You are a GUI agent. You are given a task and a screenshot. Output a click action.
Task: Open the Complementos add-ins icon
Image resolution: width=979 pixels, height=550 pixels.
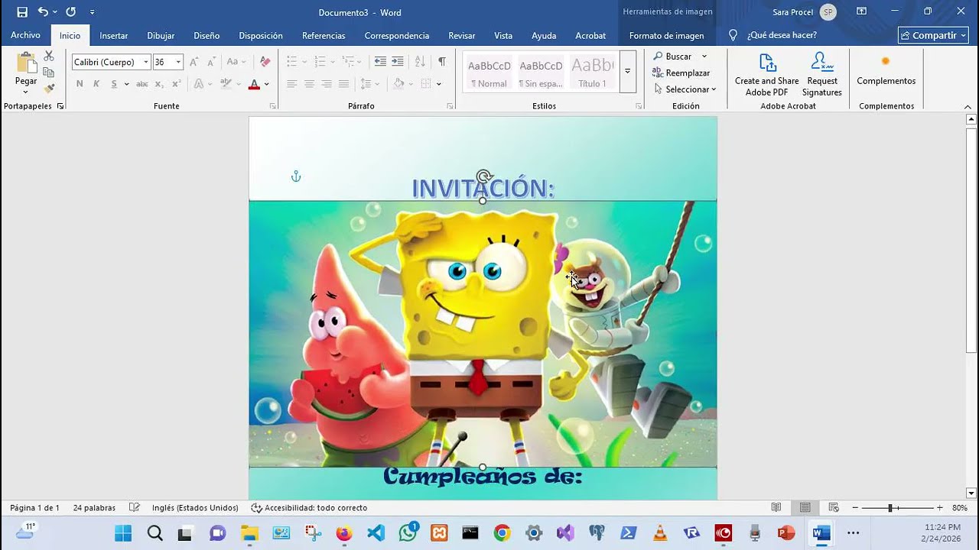[886, 70]
